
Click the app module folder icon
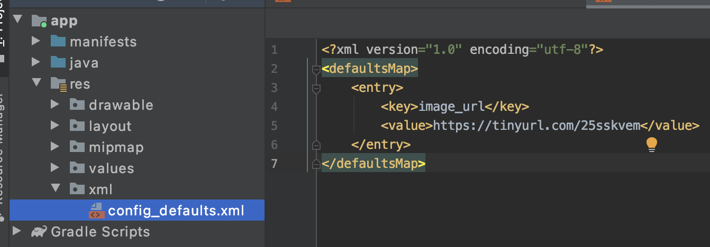point(39,21)
